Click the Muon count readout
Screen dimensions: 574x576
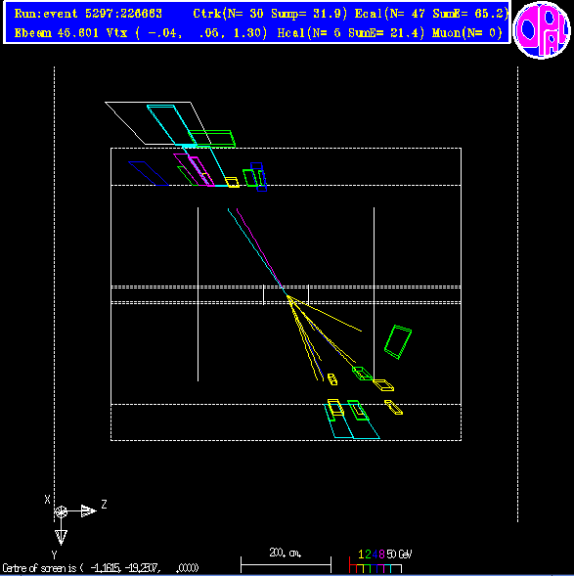click(467, 33)
